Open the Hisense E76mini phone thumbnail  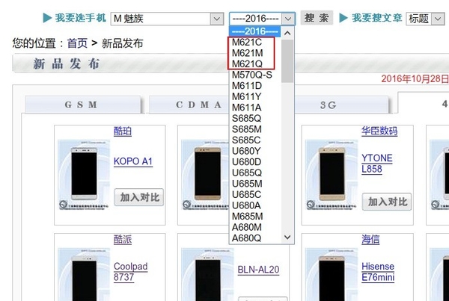pyautogui.click(x=332, y=274)
